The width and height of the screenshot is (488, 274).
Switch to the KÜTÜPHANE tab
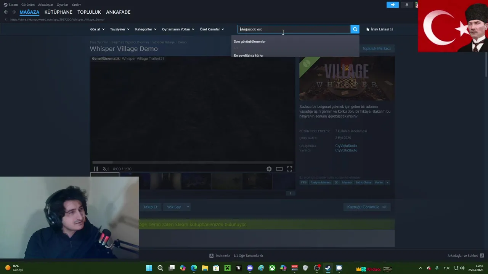click(58, 12)
